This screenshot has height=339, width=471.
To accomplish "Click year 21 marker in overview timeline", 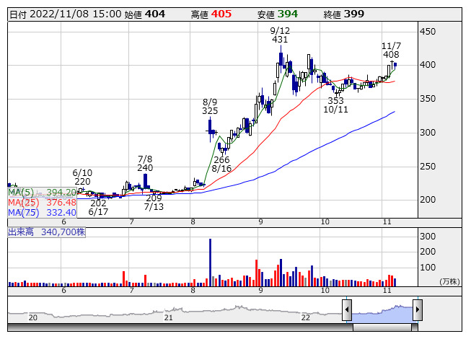I will click(x=169, y=317).
